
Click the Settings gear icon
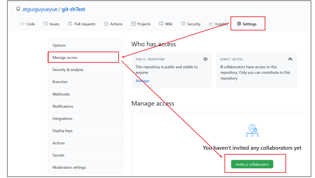click(239, 24)
